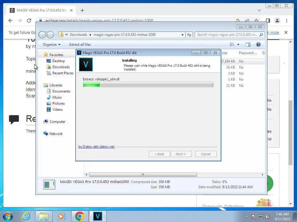Open Music library in Explorer sidebar
This screenshot has height=222, width=297.
57,97
